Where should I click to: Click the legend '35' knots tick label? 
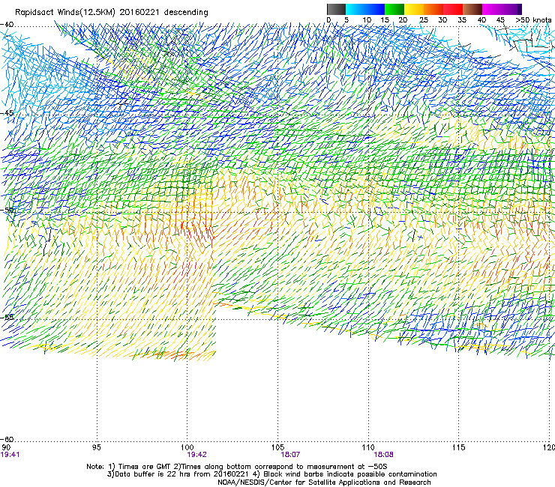(x=462, y=20)
